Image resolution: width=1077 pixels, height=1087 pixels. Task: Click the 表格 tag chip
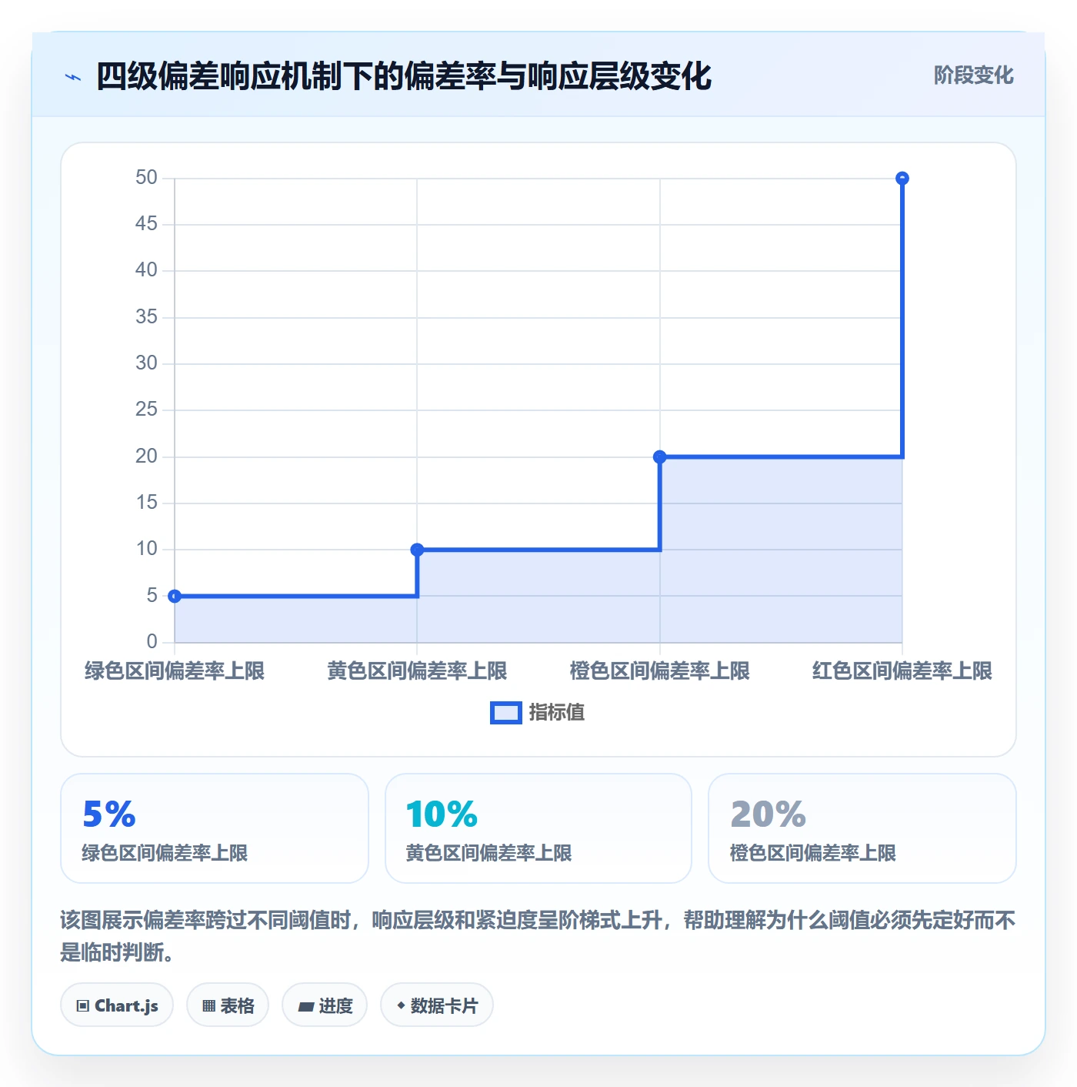pos(228,1005)
